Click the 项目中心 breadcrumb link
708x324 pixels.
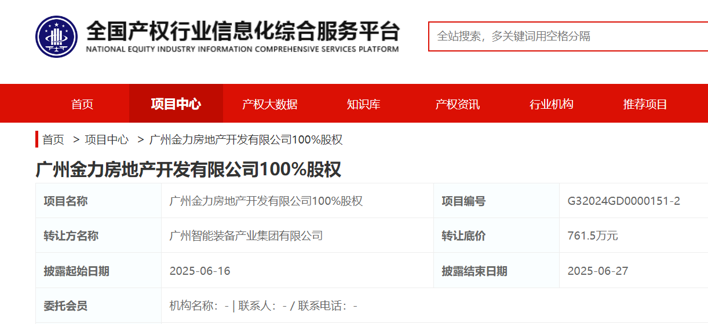(107, 139)
